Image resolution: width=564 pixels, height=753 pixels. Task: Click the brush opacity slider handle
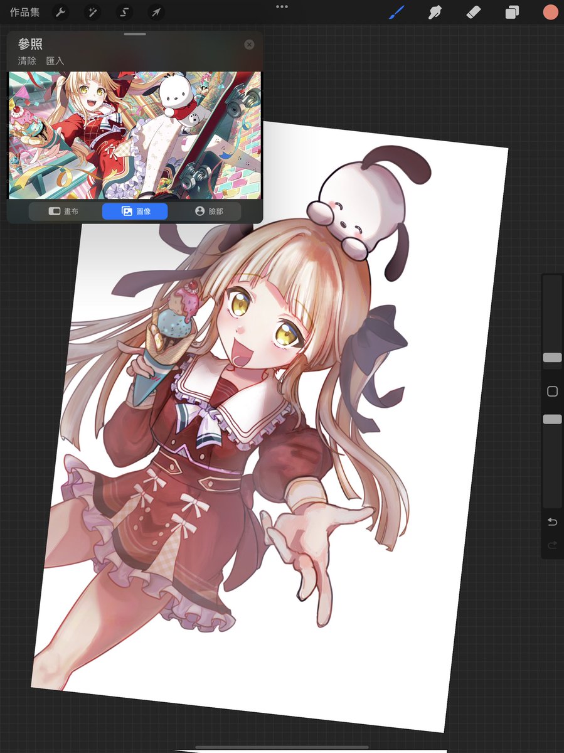(x=552, y=419)
